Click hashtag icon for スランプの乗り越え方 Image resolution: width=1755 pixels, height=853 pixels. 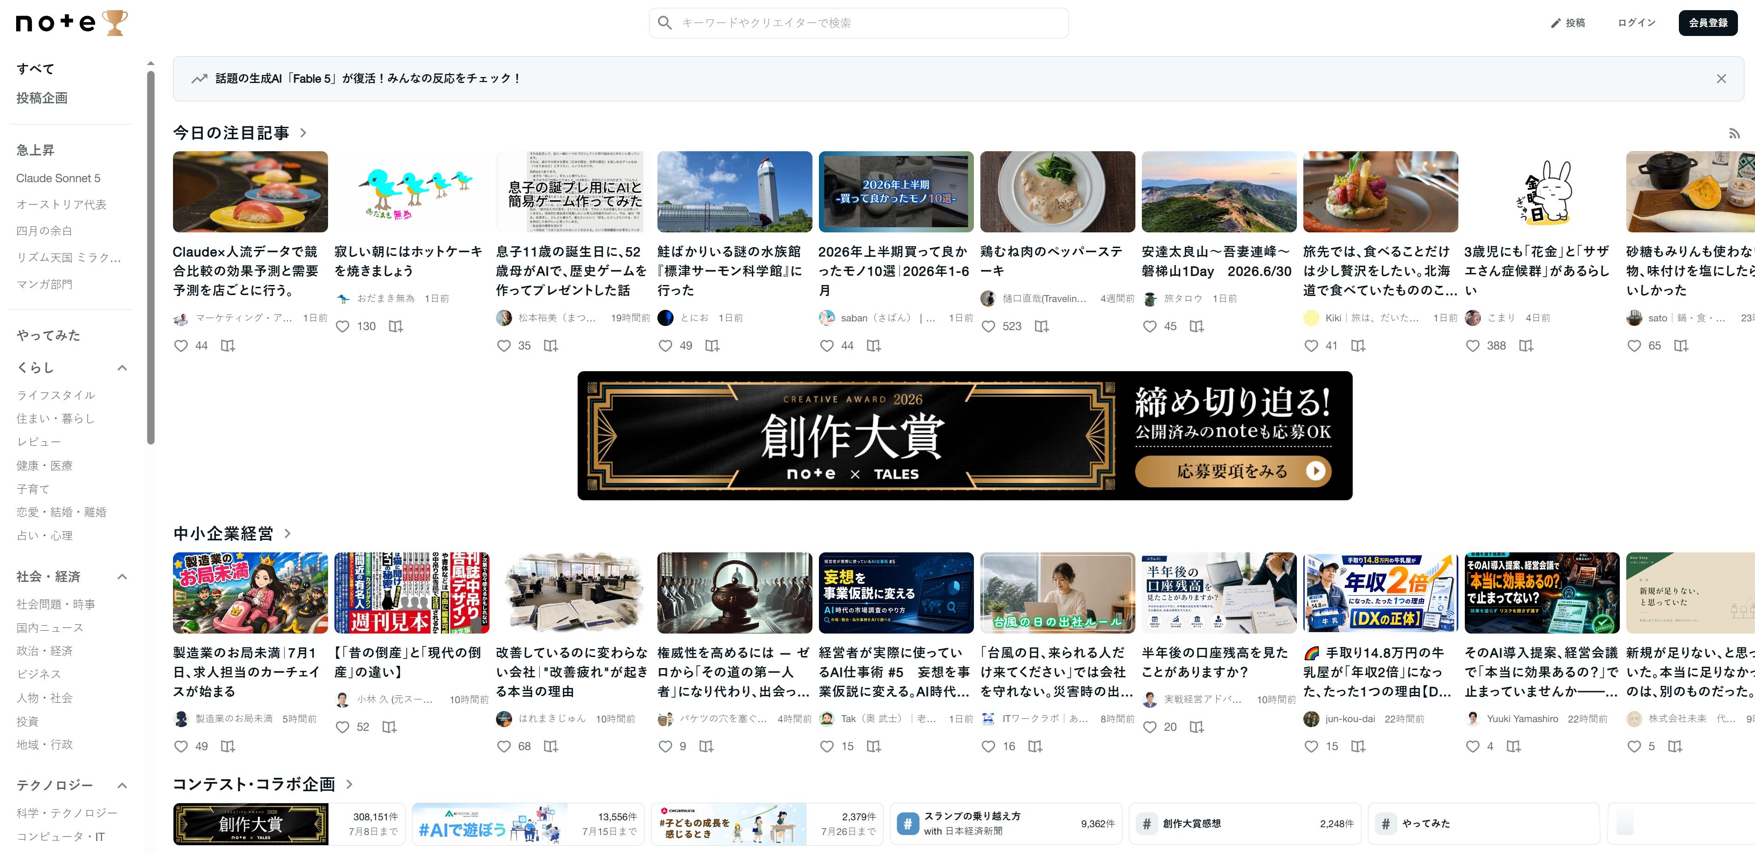point(907,824)
